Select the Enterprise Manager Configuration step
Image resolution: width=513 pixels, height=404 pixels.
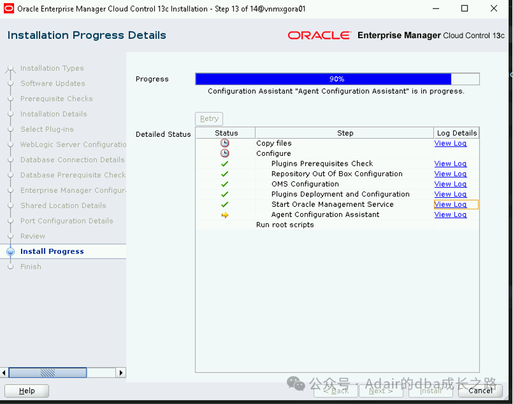pos(73,190)
